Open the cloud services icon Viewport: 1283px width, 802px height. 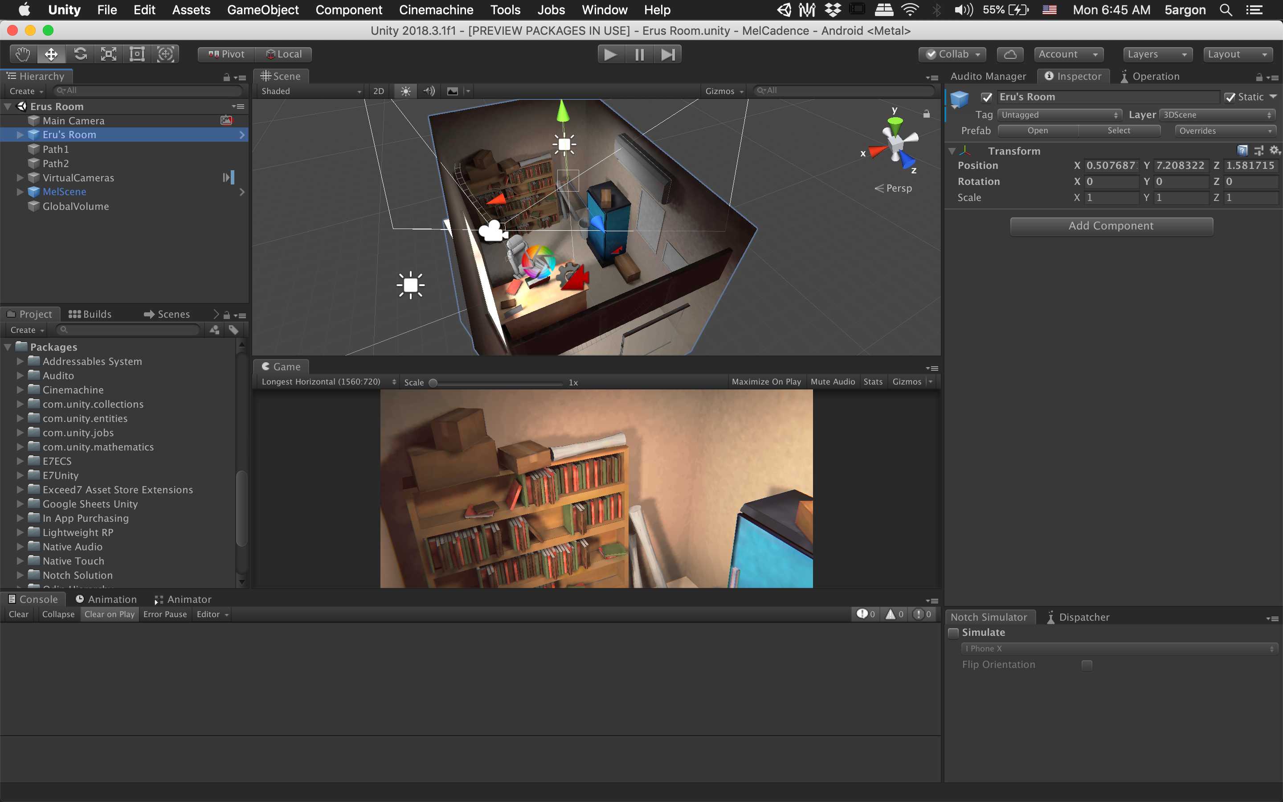tap(1010, 54)
